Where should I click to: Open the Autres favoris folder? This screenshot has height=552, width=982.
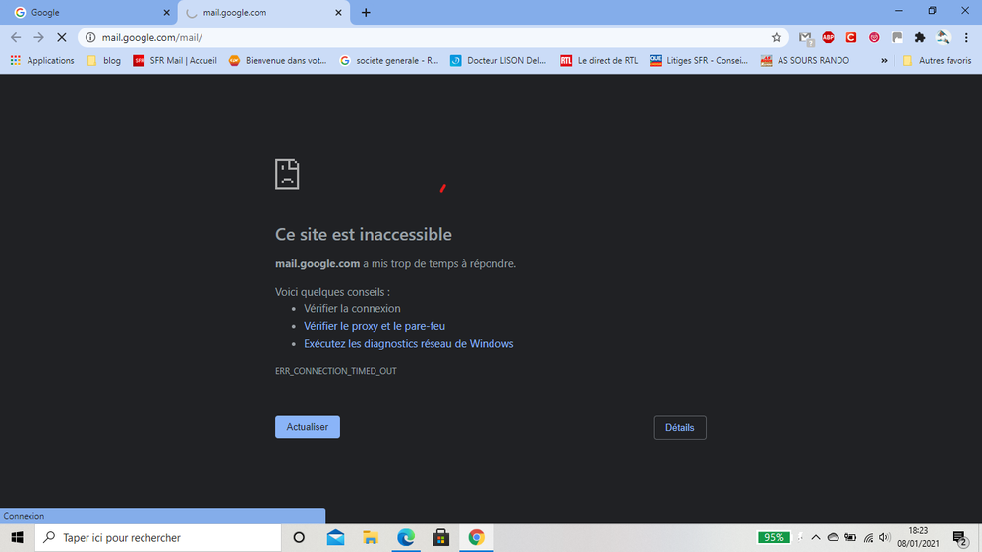937,60
